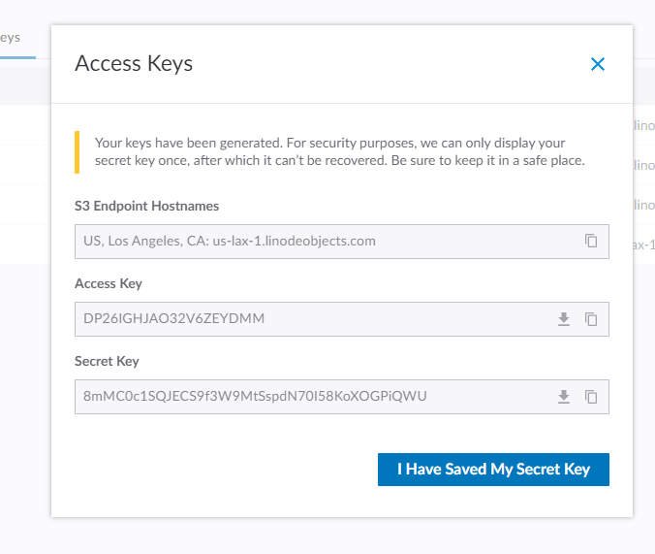The height and width of the screenshot is (554, 655).
Task: Switch to the partially hidden Access Keys tab
Action: tap(12, 38)
